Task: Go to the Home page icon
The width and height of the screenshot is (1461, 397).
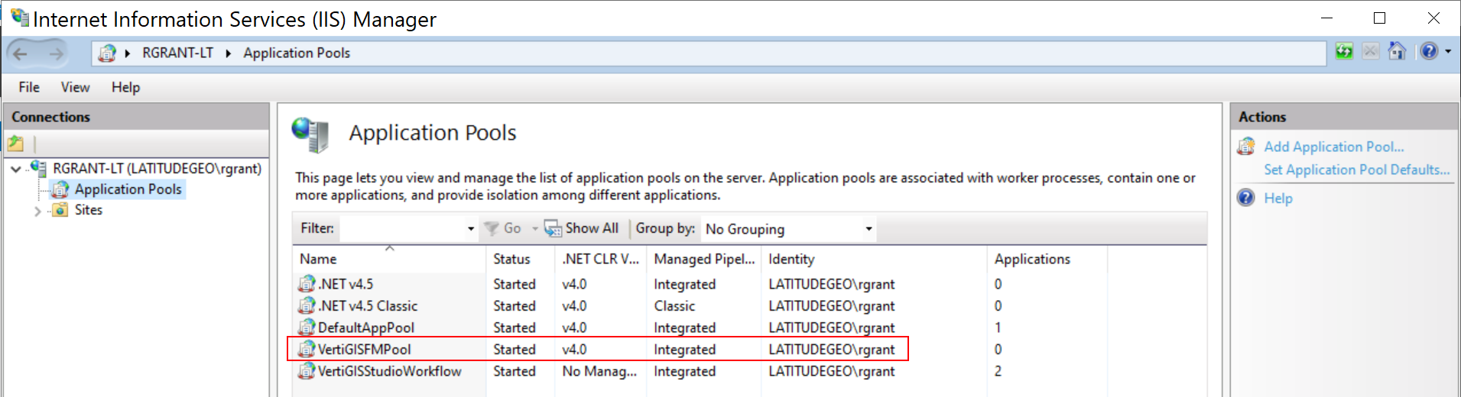Action: (1398, 52)
